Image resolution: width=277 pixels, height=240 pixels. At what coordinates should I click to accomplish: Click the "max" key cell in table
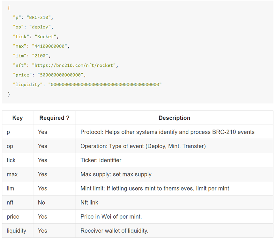12,174
